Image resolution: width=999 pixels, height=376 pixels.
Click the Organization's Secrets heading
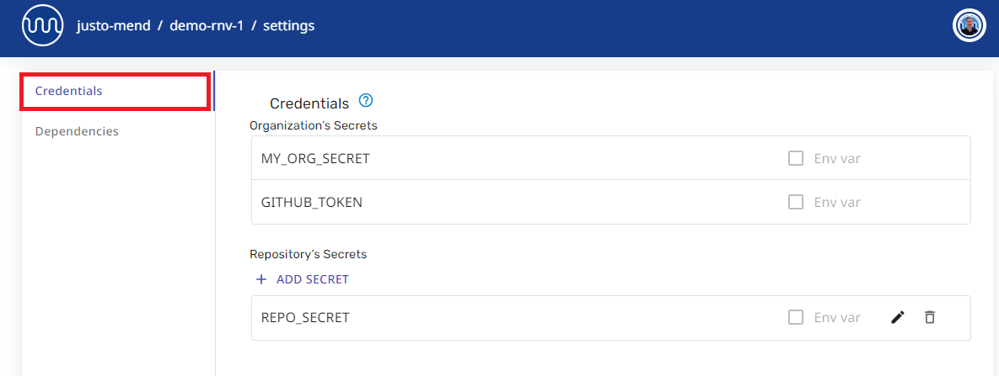[x=314, y=125]
